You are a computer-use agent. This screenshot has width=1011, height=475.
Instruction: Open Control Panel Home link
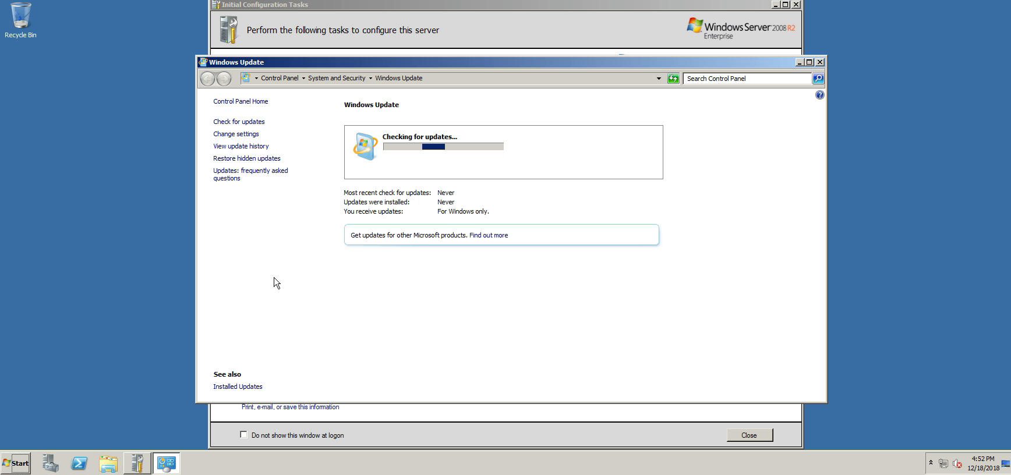tap(241, 101)
